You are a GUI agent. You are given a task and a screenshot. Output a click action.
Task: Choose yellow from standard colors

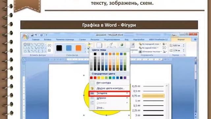pyautogui.click(x=103, y=78)
